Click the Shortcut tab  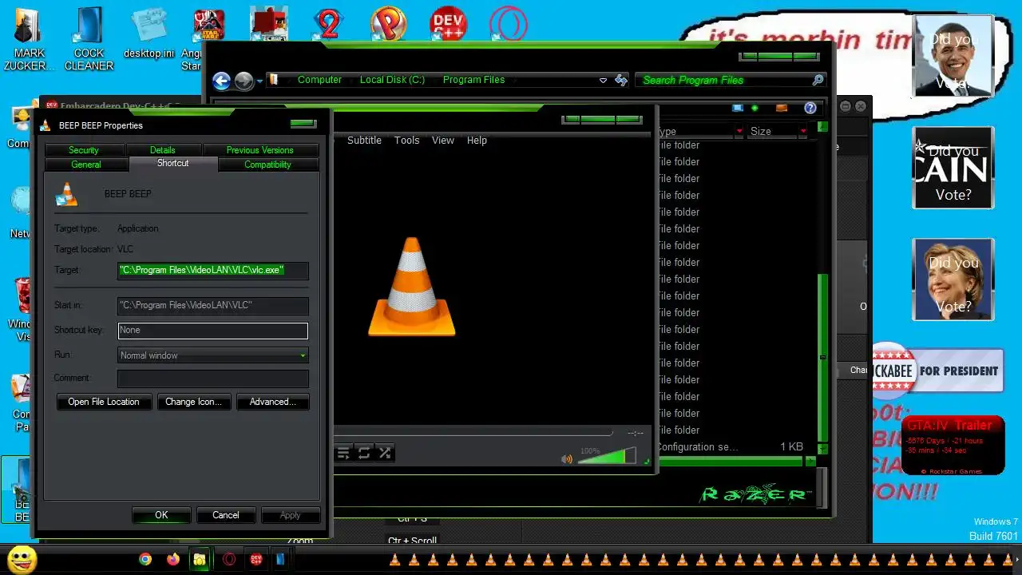coord(173,163)
